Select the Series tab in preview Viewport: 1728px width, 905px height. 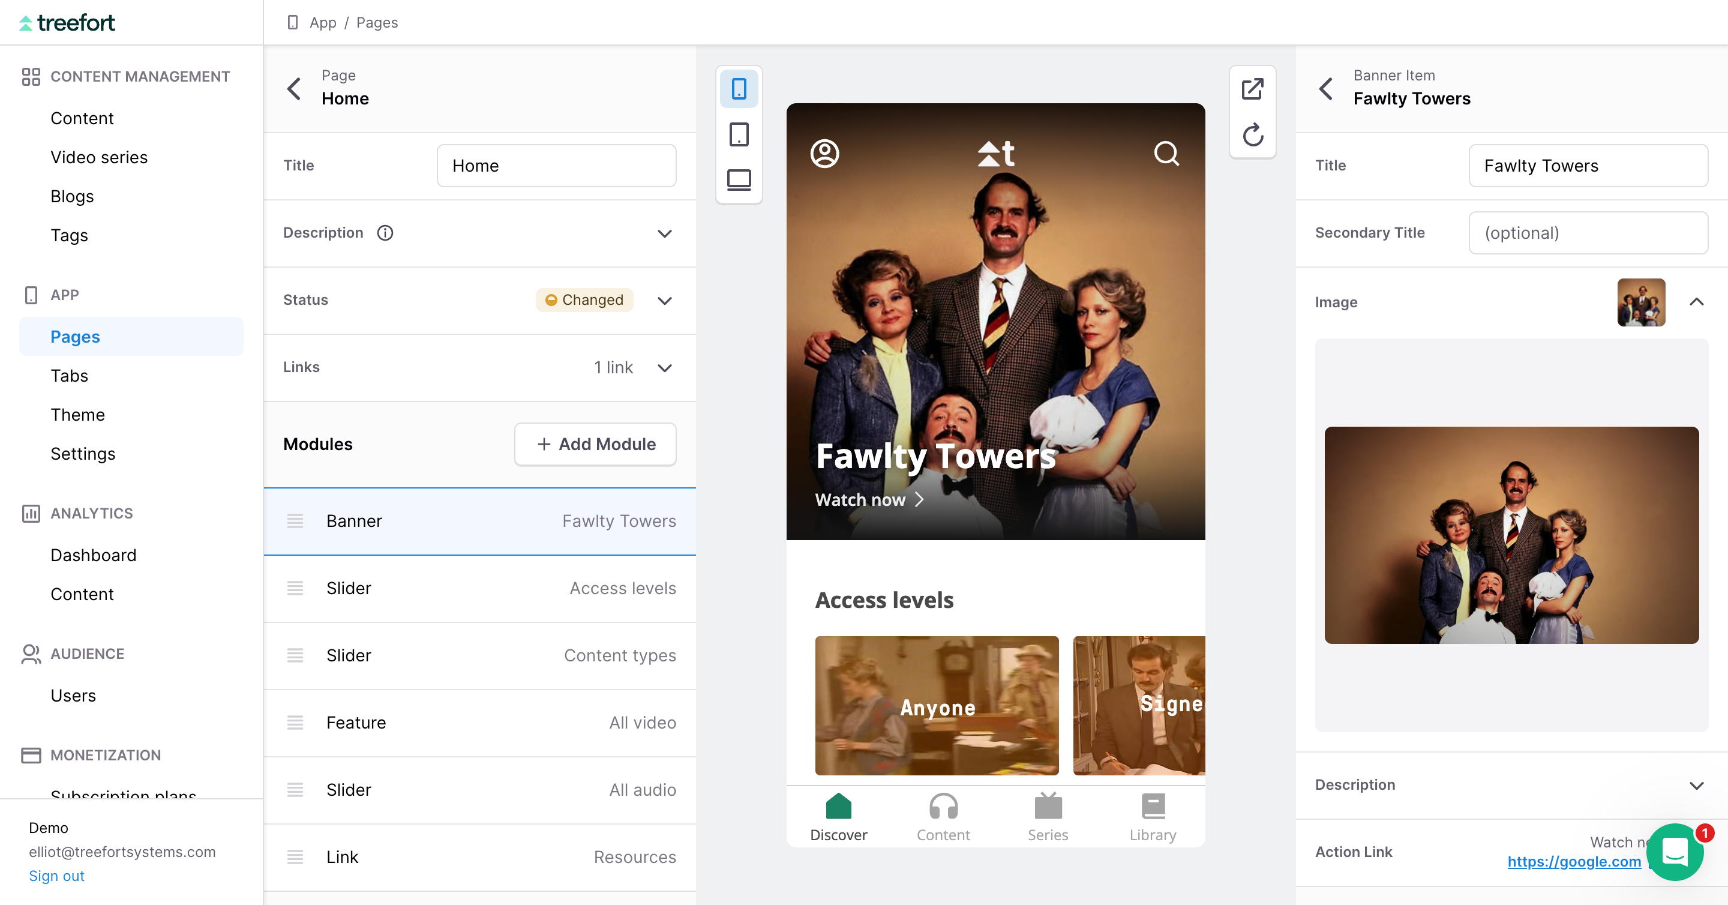click(1047, 817)
